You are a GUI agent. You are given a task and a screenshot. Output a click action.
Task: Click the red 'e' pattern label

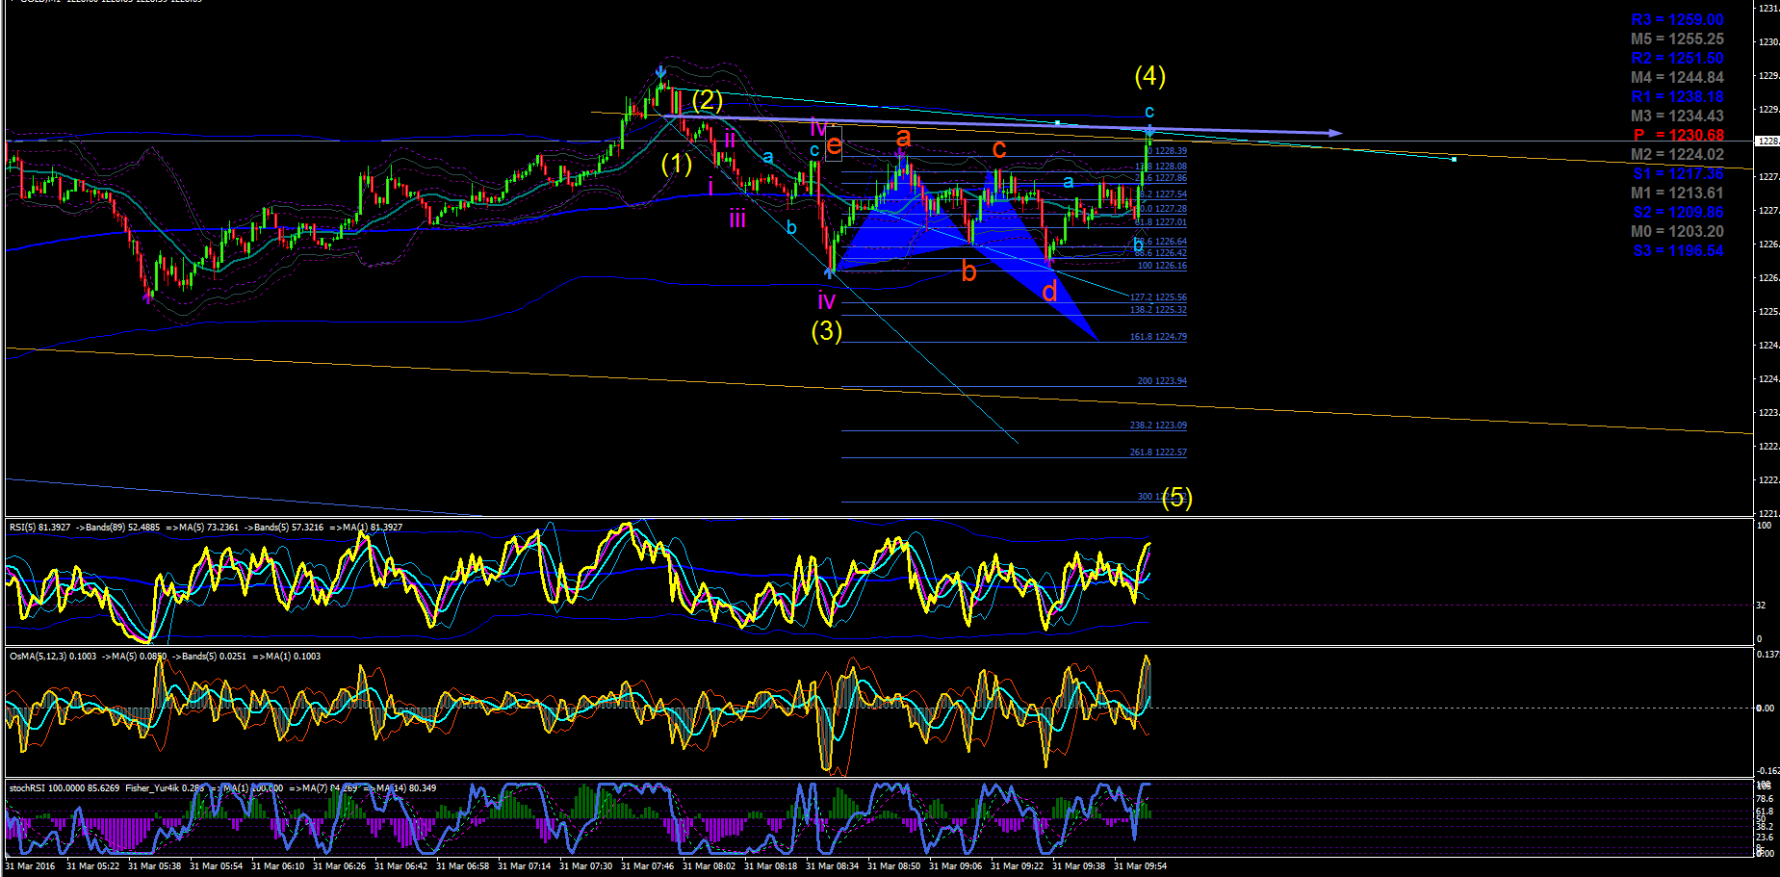pyautogui.click(x=834, y=146)
